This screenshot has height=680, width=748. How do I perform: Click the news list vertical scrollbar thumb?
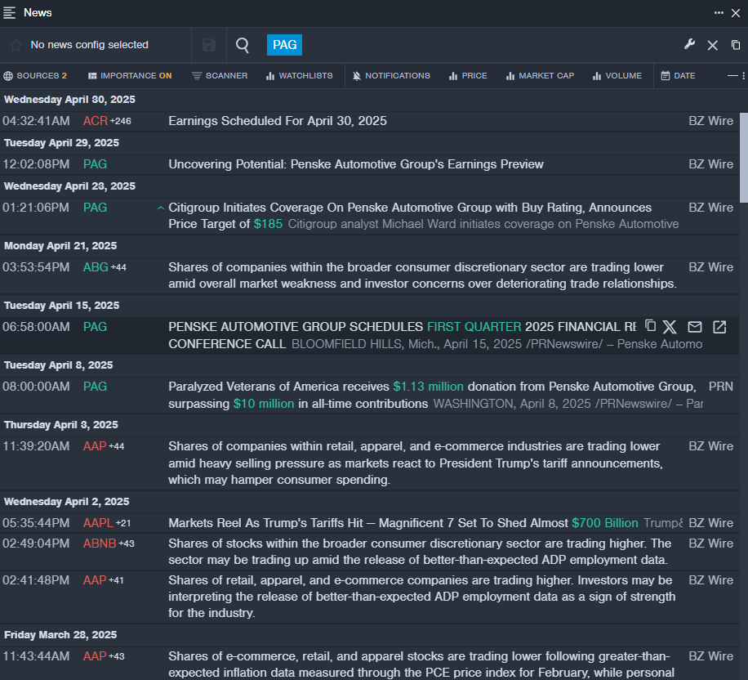tap(744, 158)
